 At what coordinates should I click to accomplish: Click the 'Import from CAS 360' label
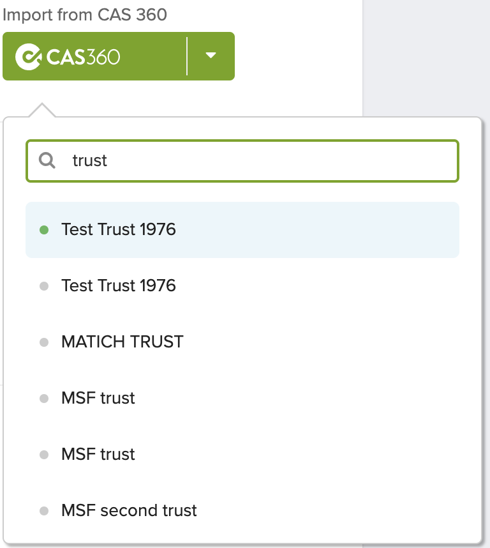coord(85,15)
